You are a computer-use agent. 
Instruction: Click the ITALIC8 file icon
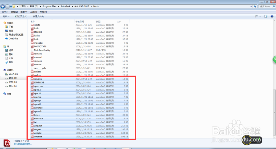pos(32,32)
